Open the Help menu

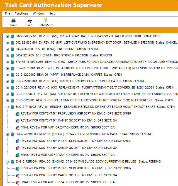[52, 13]
